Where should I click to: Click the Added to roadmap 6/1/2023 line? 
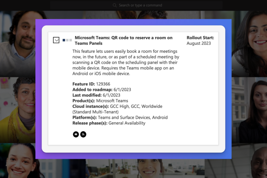point(102,90)
